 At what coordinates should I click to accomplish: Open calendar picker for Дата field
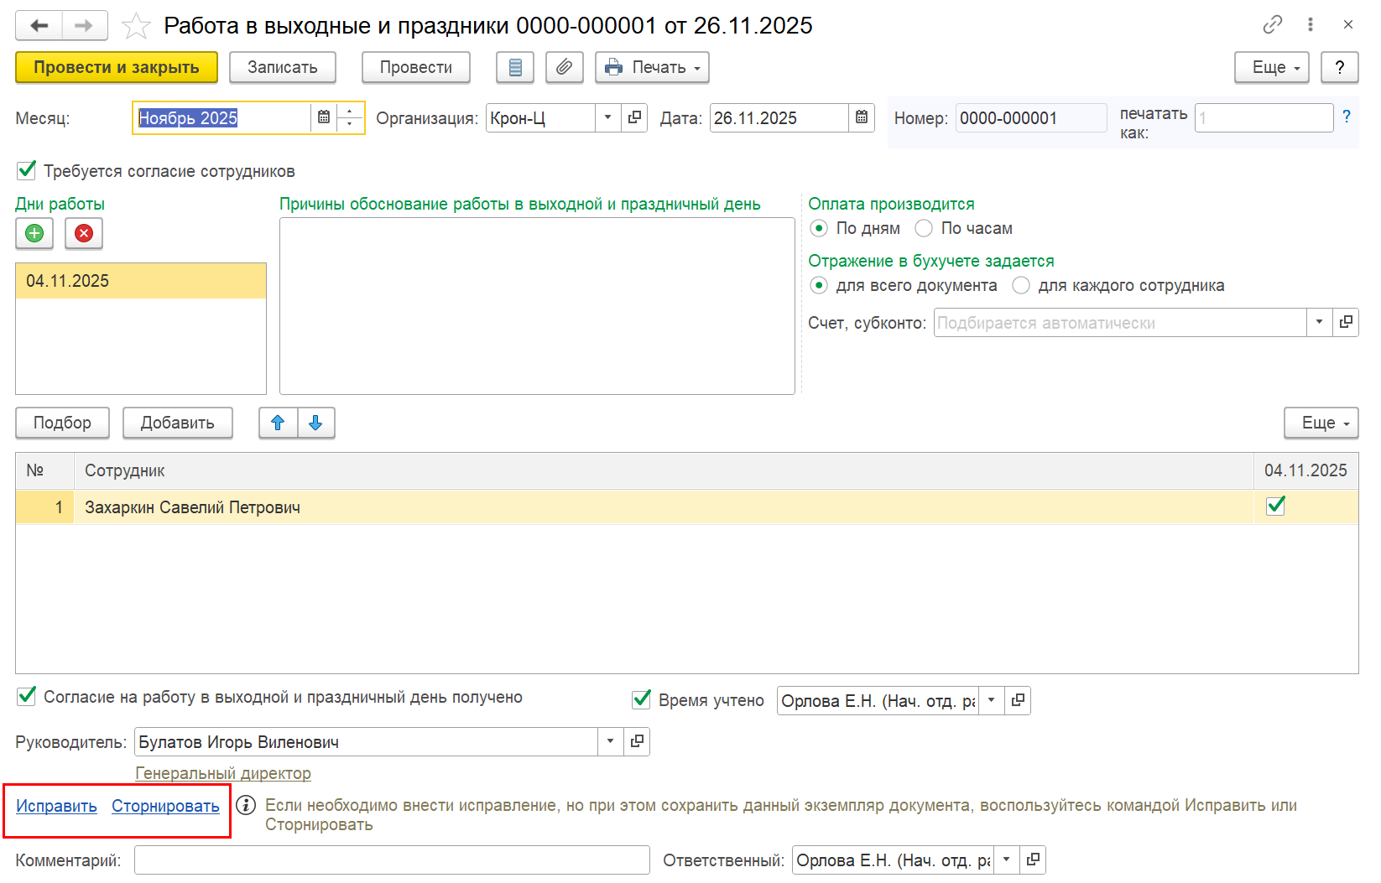click(x=862, y=117)
